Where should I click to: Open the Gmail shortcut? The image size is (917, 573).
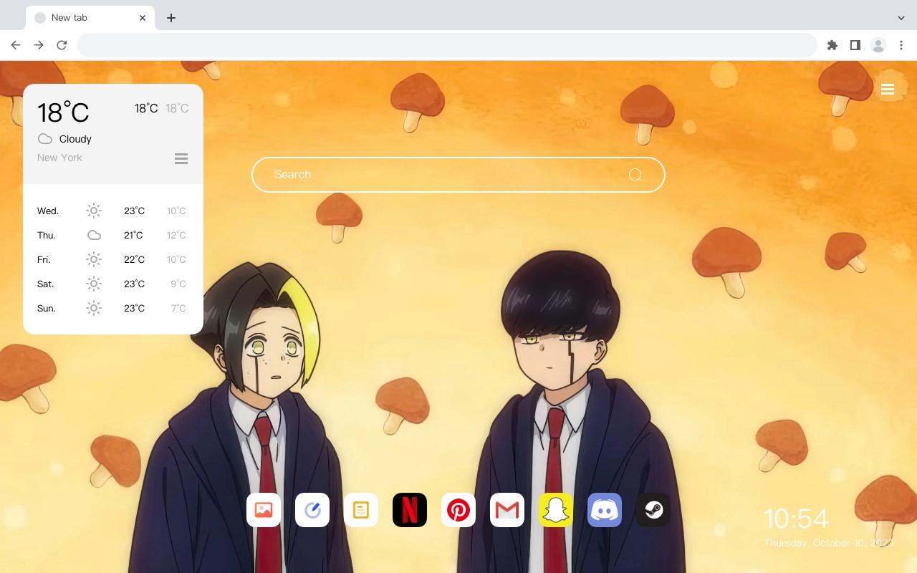click(x=507, y=510)
